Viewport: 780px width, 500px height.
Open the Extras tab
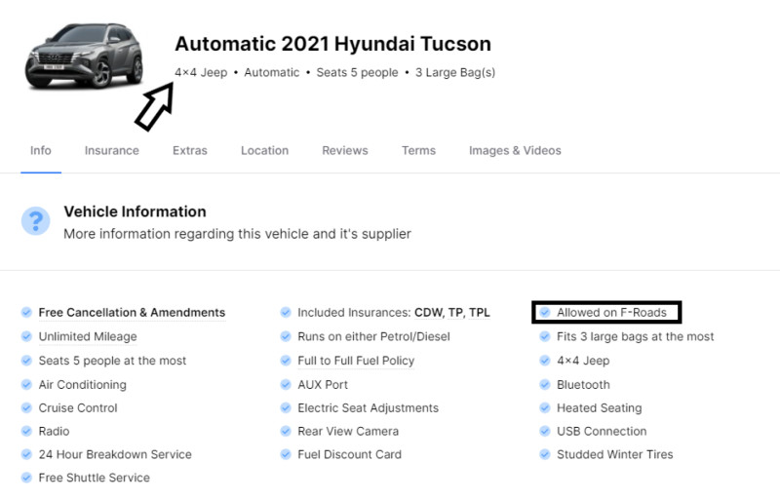coord(189,150)
